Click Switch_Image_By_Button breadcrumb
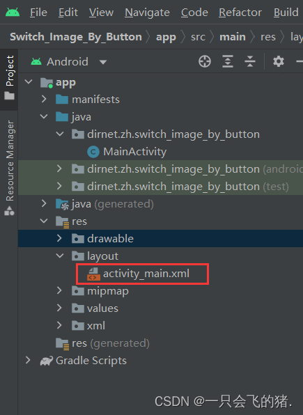 tap(76, 37)
